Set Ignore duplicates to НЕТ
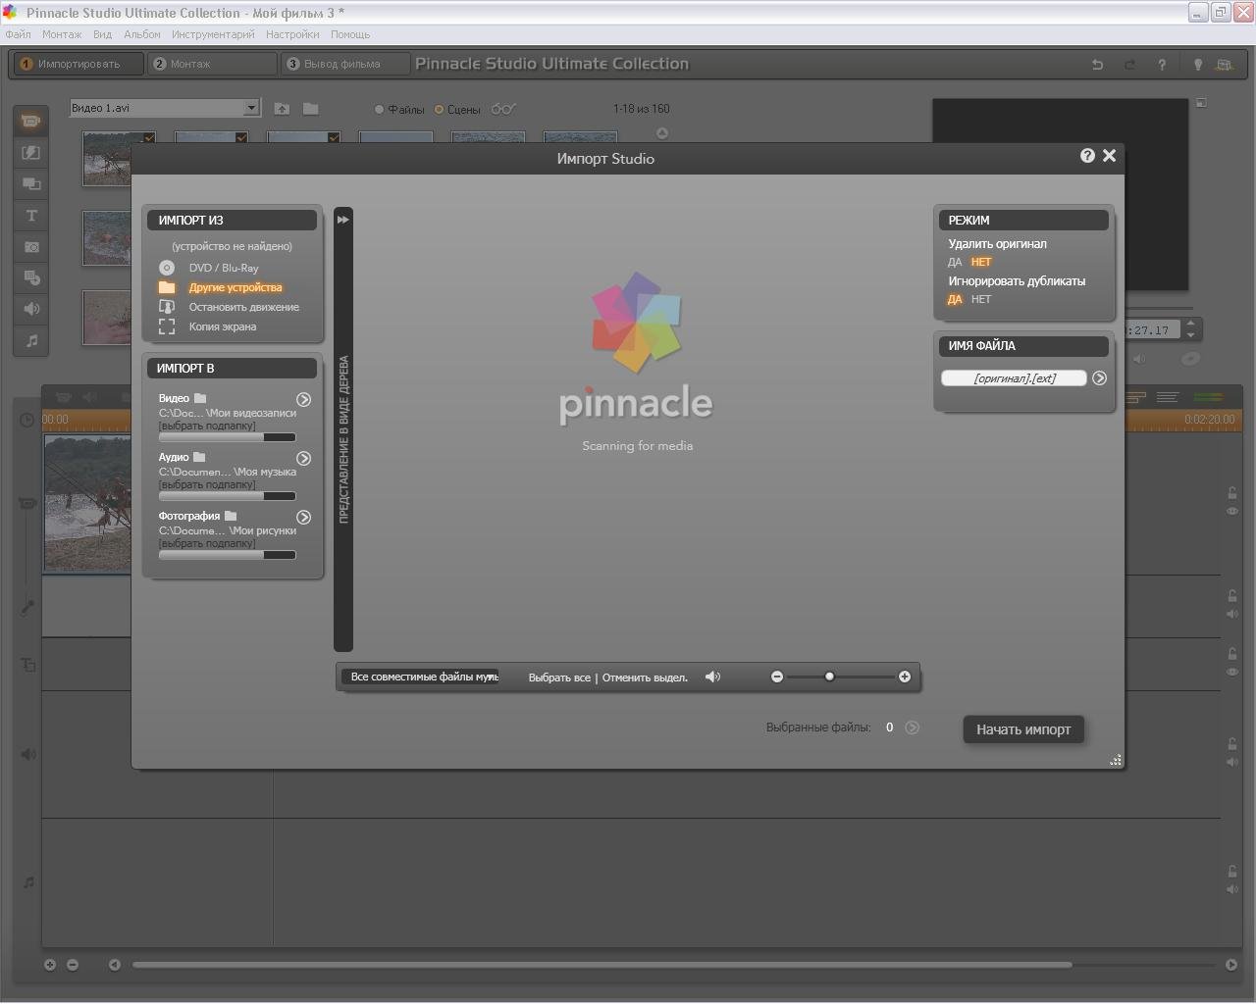The width and height of the screenshot is (1256, 1004). 981,299
